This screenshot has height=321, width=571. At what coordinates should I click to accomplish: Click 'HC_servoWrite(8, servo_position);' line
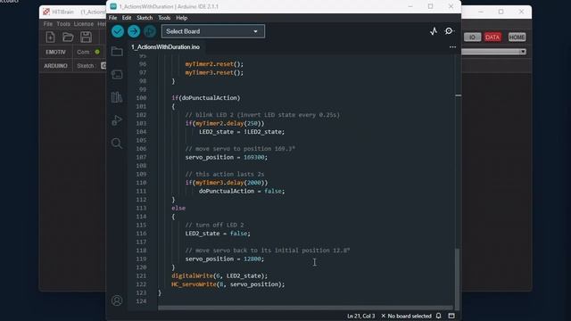coord(228,284)
